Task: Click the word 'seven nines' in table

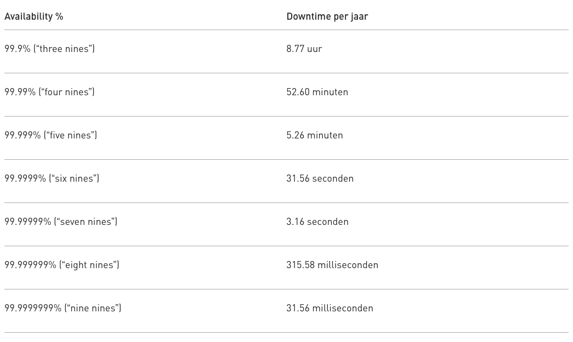Action: tap(86, 222)
